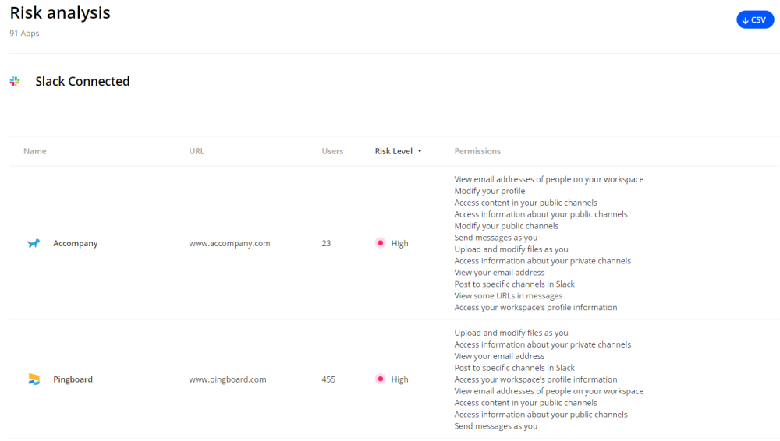The width and height of the screenshot is (780, 441).
Task: Click the Risk analysis page title
Action: [x=60, y=13]
